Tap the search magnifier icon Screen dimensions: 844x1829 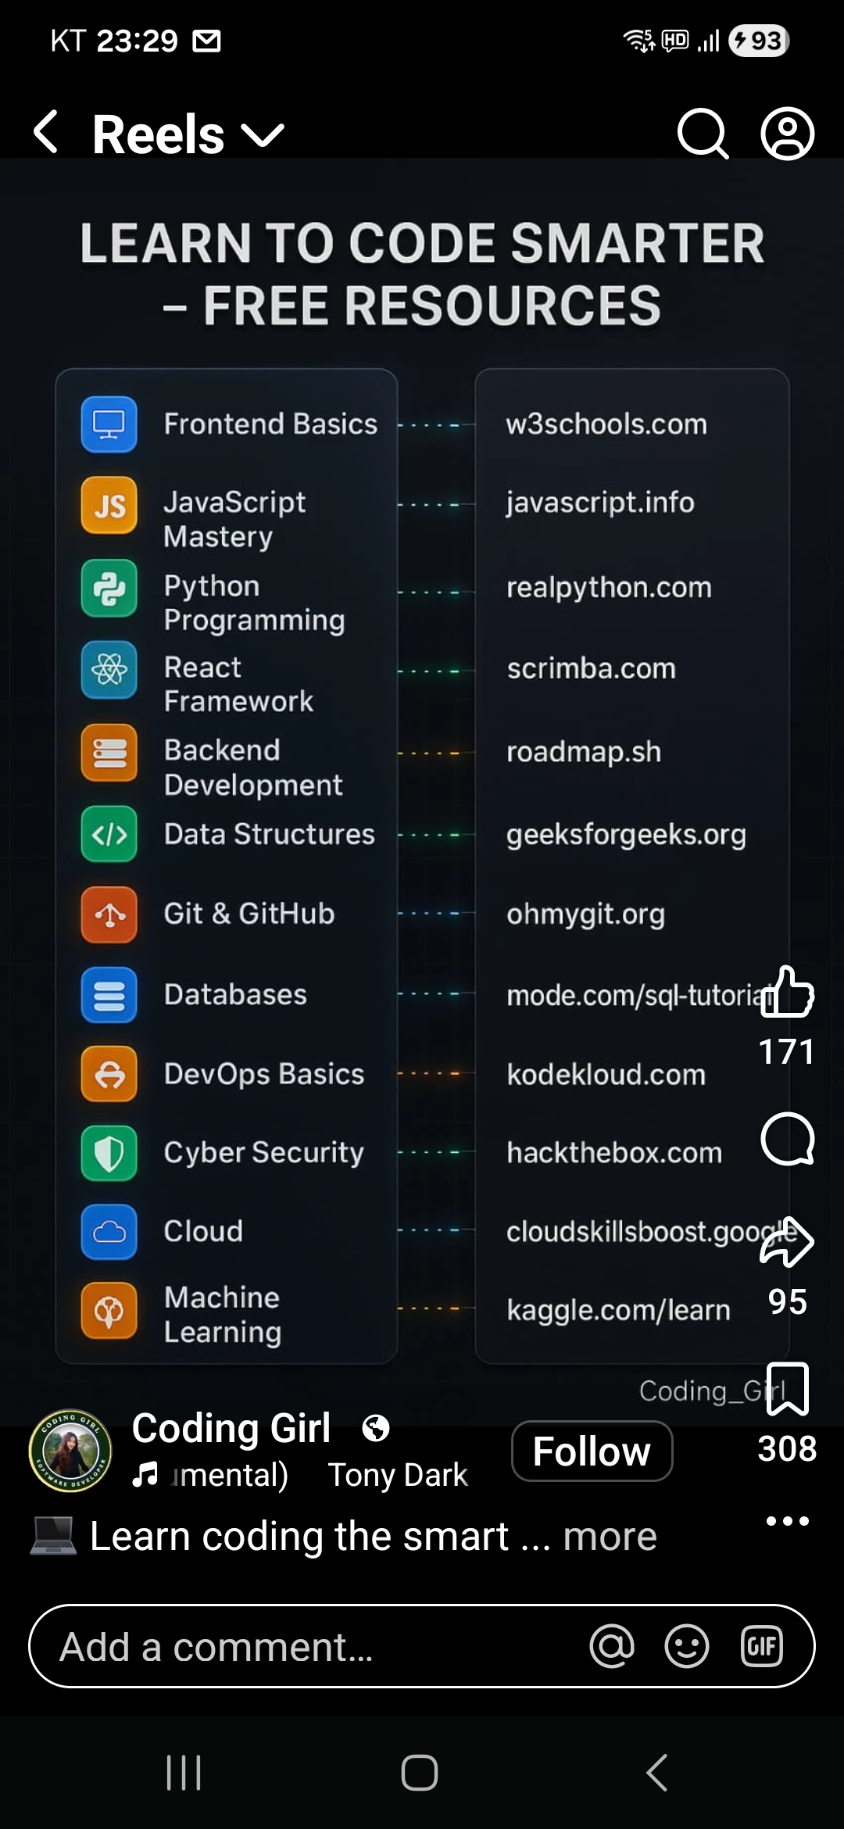click(x=703, y=134)
